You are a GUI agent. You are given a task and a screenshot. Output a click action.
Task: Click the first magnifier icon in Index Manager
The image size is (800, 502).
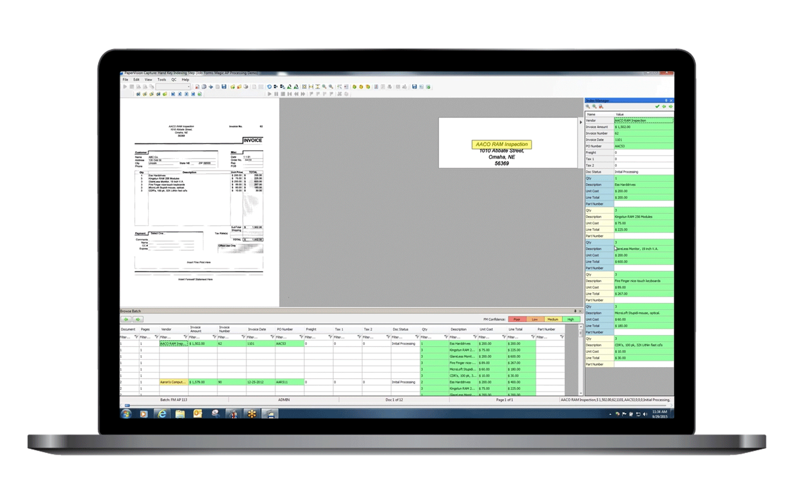coord(588,106)
